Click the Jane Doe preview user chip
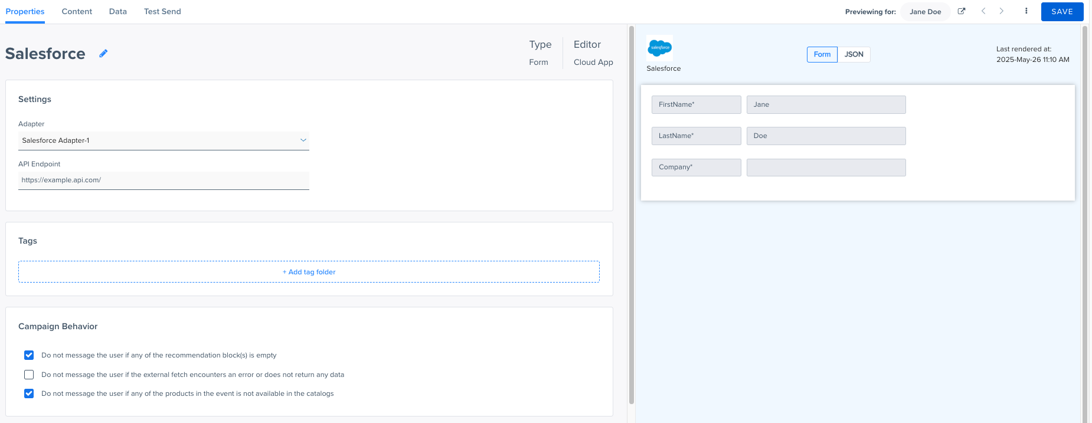 coord(926,11)
